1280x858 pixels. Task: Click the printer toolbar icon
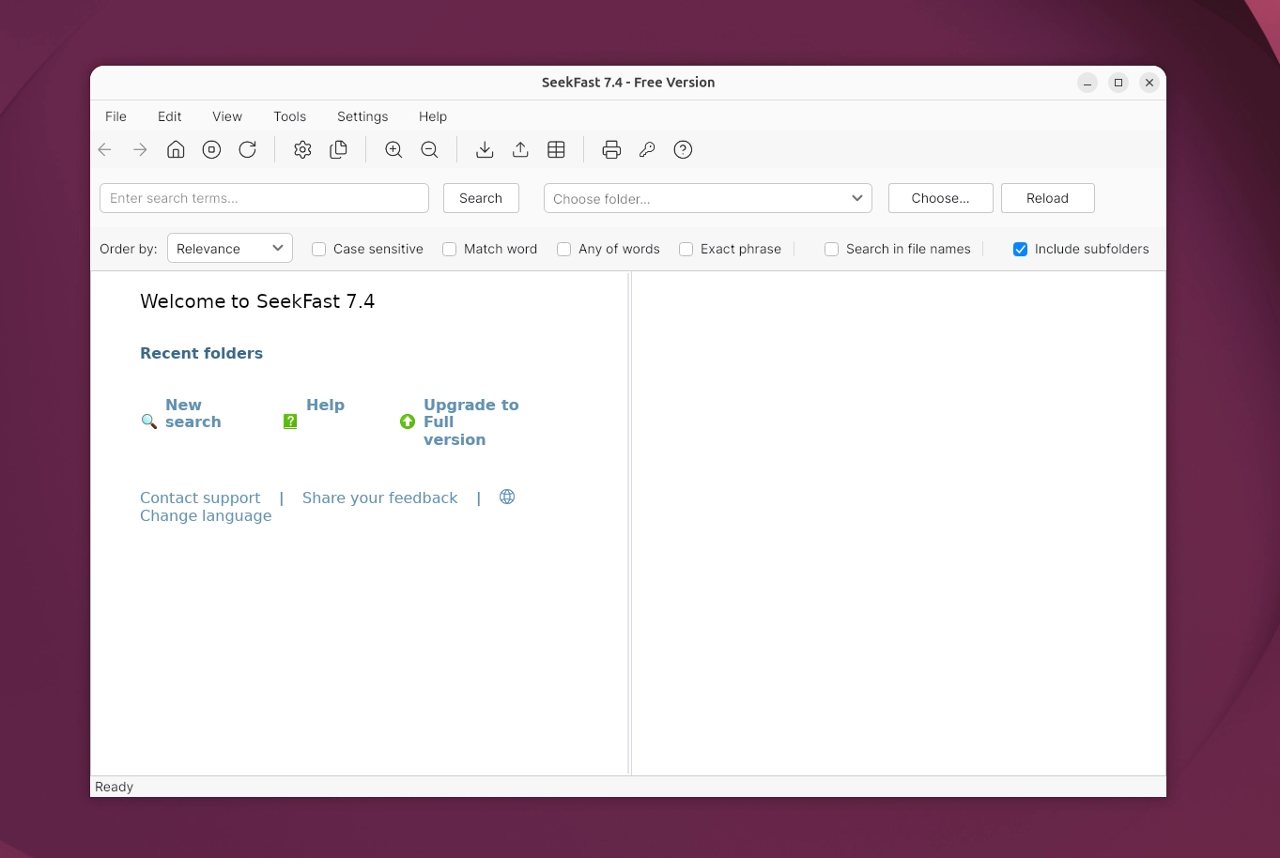click(611, 150)
